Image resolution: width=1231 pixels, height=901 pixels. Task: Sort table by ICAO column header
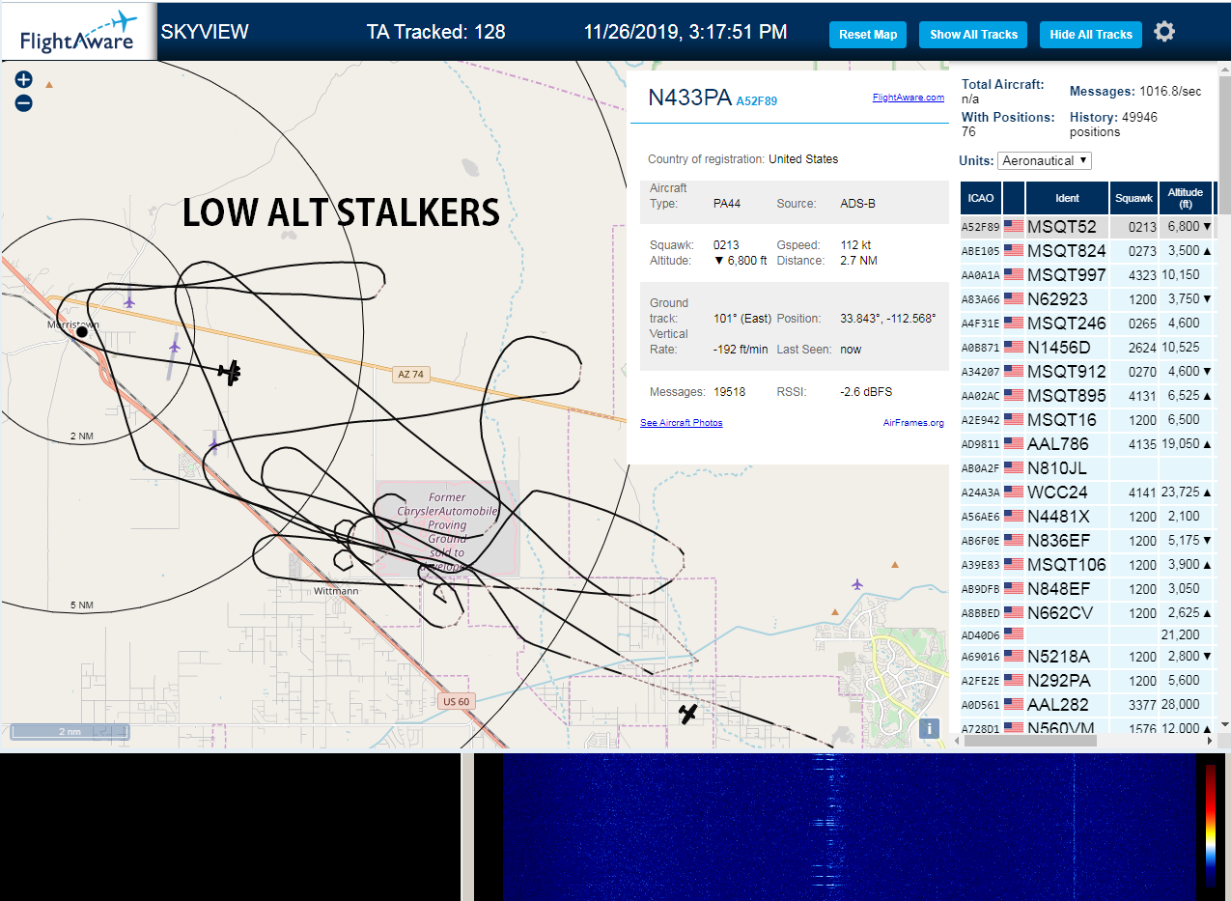point(981,198)
